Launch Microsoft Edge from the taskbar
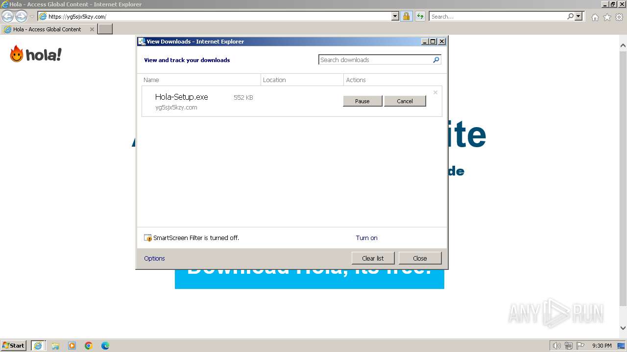Image resolution: width=627 pixels, height=352 pixels. (x=105, y=346)
